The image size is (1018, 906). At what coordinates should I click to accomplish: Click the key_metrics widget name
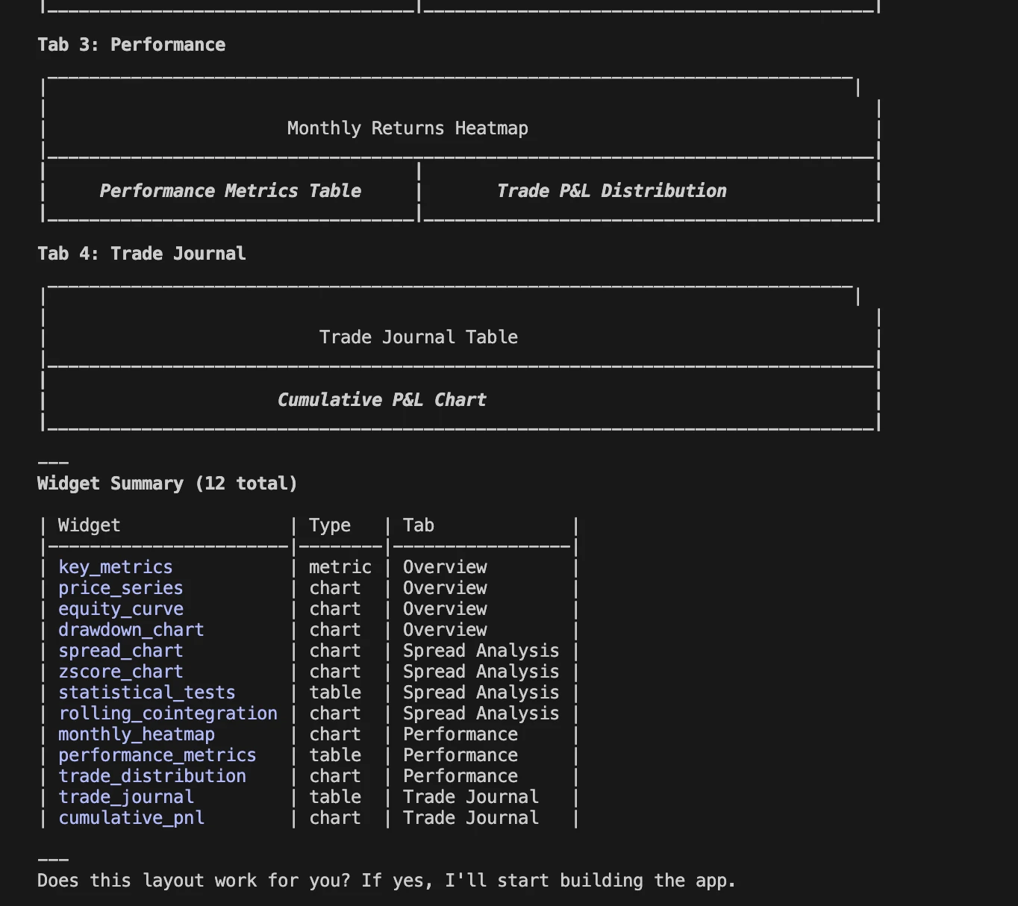[x=116, y=567]
